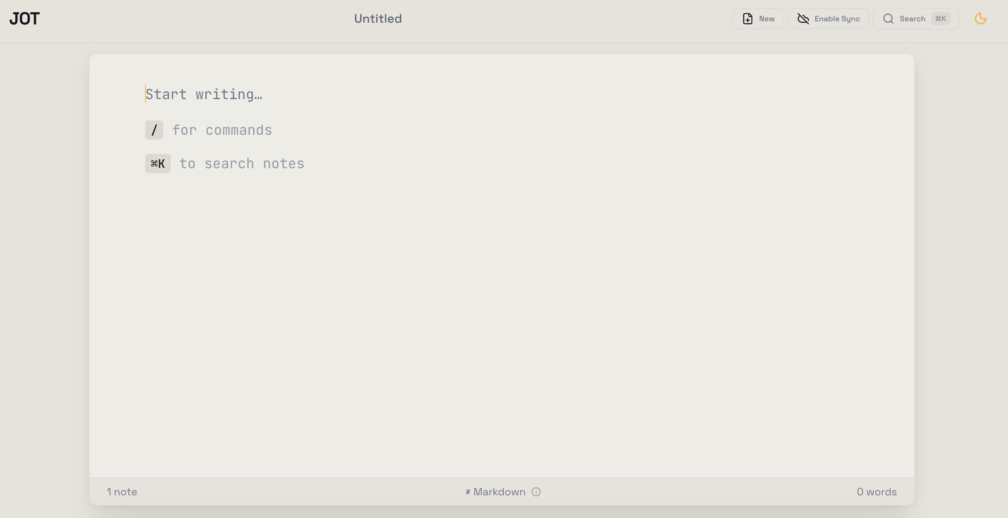Click the ⌘K key hint in editor
The image size is (1008, 518).
[158, 164]
